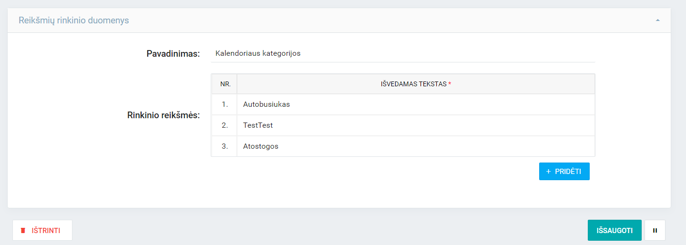Viewport: 686px width, 245px height.
Task: Click the Pavadinimas label
Action: pos(173,53)
